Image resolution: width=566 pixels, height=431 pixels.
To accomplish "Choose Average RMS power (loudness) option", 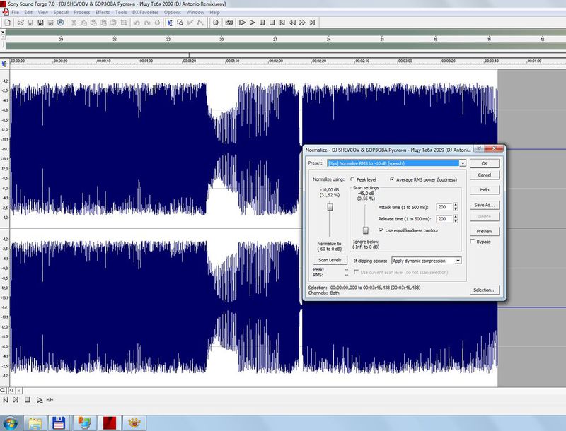I will point(392,179).
